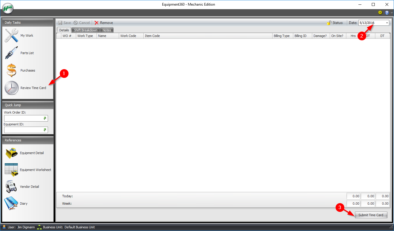Click the Parts List label

pyautogui.click(x=27, y=53)
